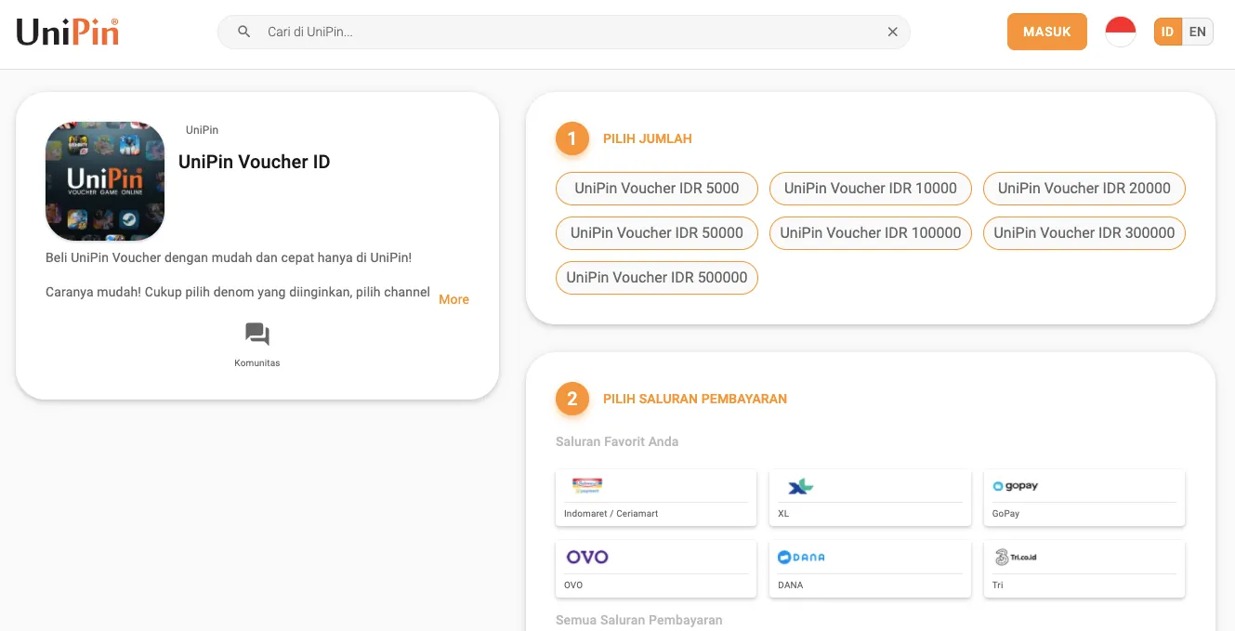Switch language to EN
The width and height of the screenshot is (1235, 631).
point(1198,32)
